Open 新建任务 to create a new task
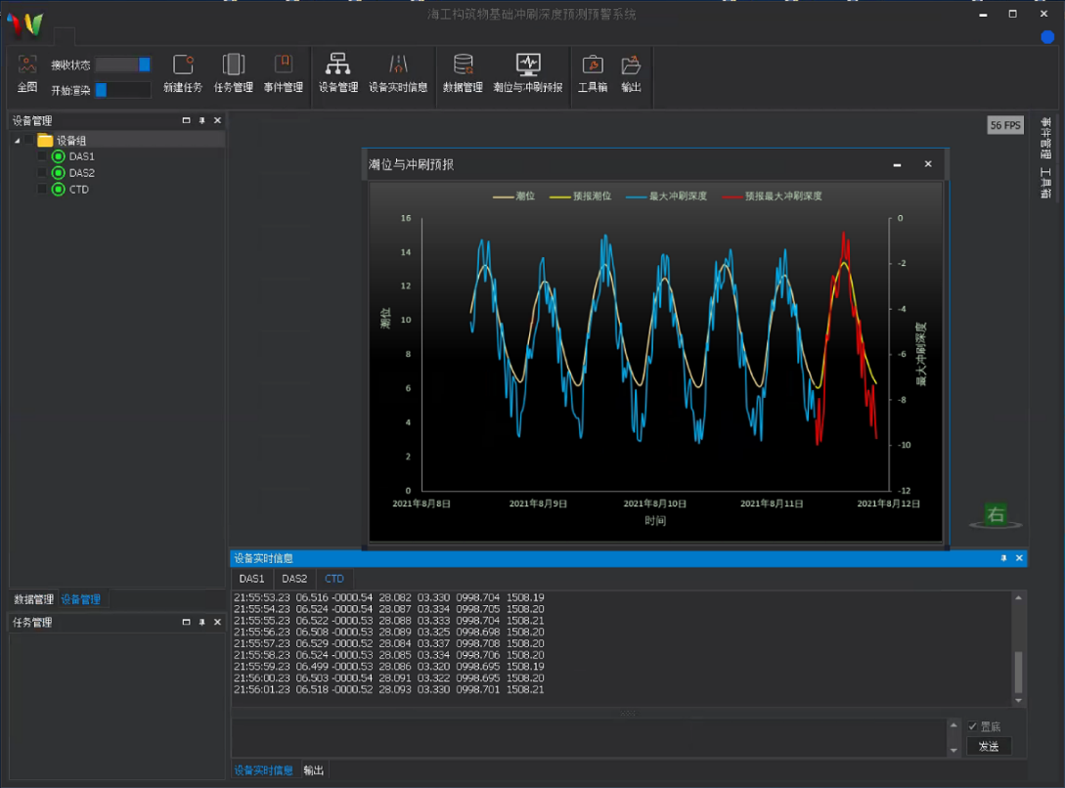The image size is (1065, 788). pos(183,66)
